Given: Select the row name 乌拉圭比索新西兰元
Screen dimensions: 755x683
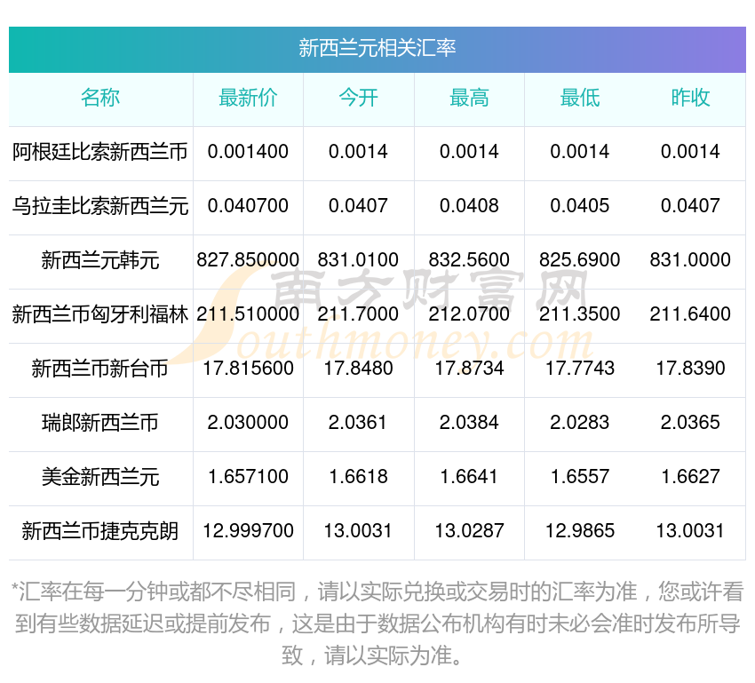Looking at the screenshot, I should point(100,206).
